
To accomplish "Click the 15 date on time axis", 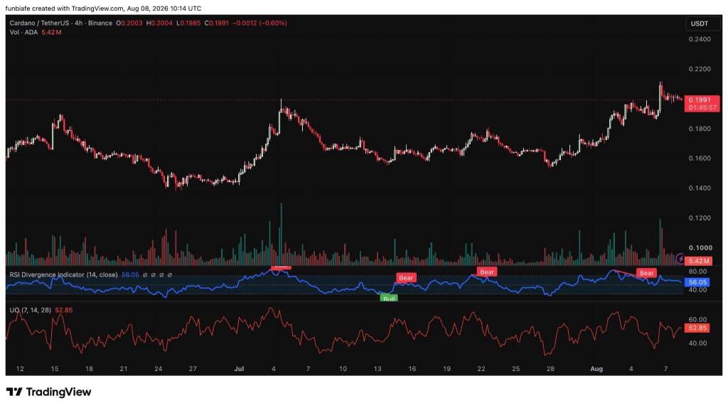I will tap(54, 368).
